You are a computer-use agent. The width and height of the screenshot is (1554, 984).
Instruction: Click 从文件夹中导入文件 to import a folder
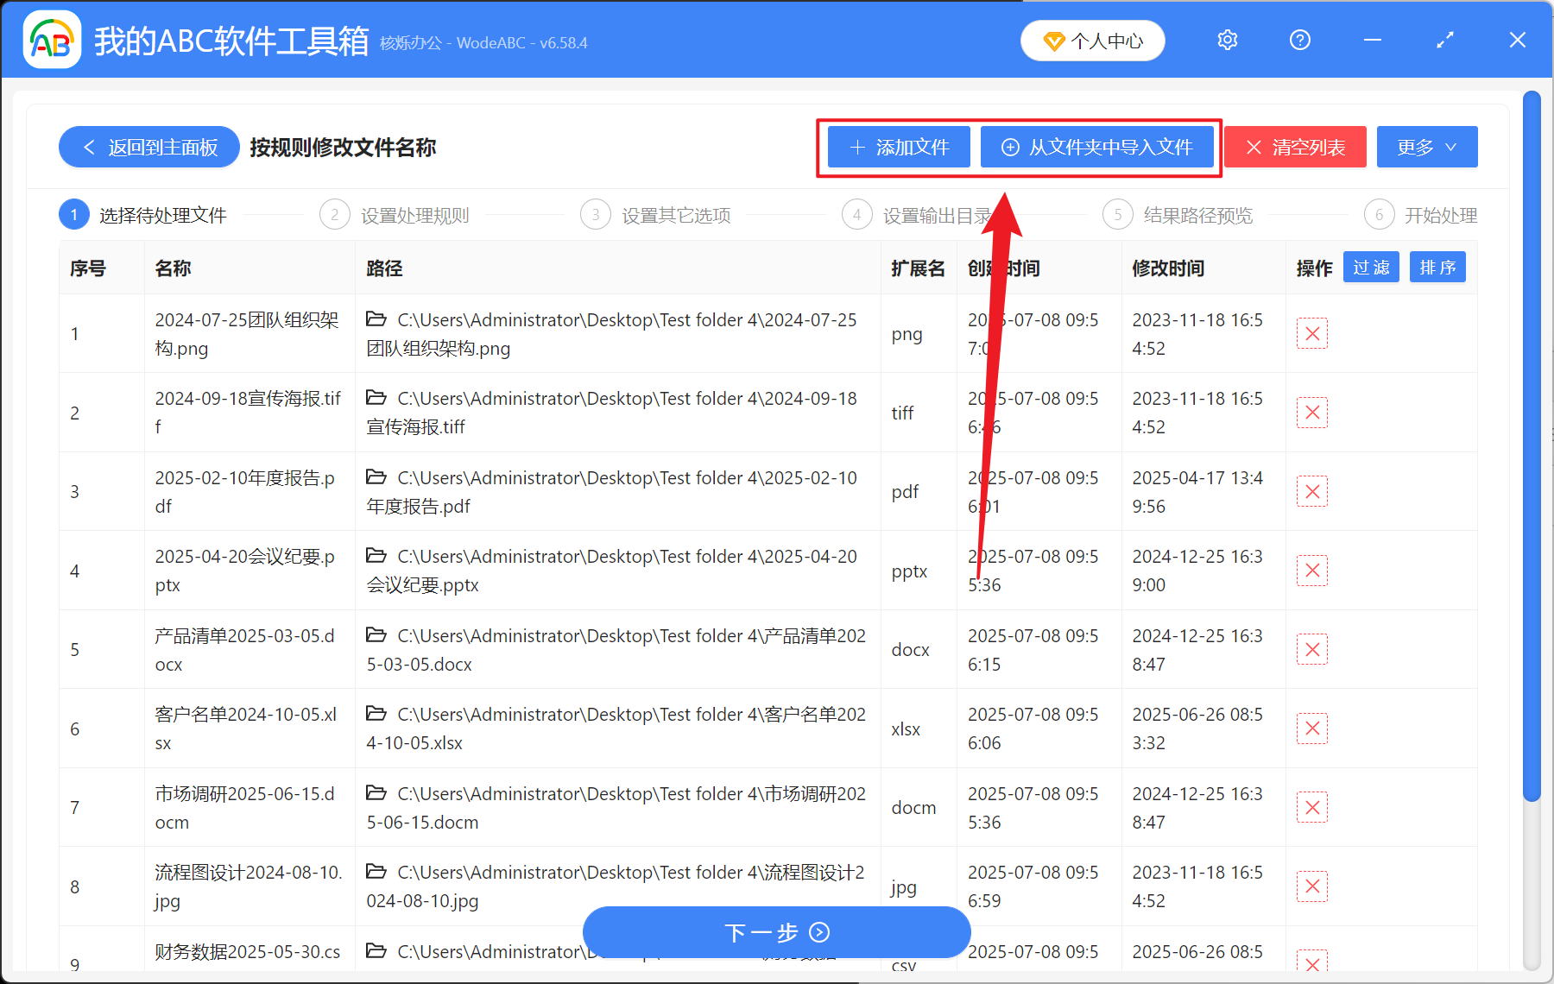point(1097,147)
